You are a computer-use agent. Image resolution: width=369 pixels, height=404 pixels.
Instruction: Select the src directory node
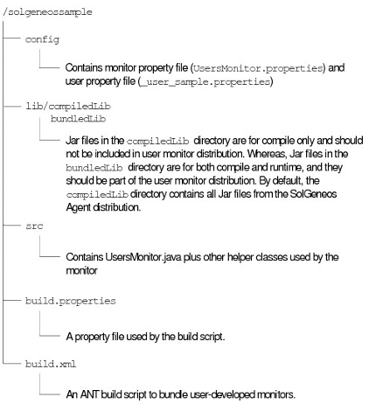[x=34, y=226]
